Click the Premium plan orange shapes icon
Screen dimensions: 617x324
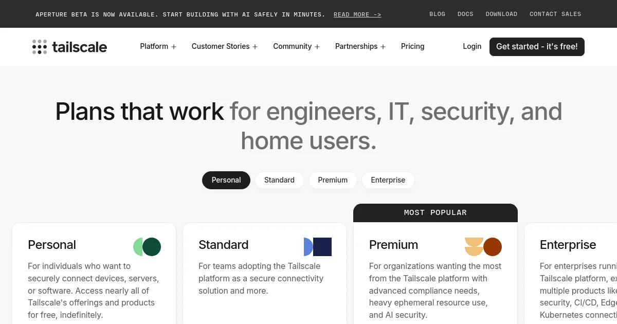pos(483,247)
